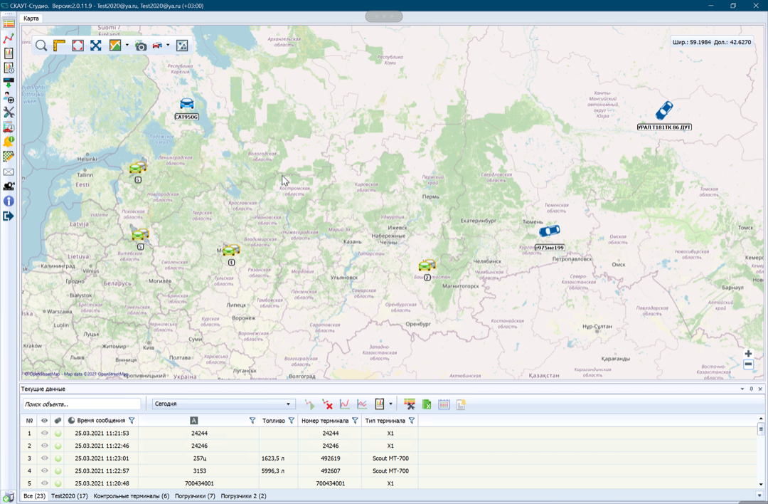Click the map layer type icon
The image size is (768, 504).
(x=115, y=46)
